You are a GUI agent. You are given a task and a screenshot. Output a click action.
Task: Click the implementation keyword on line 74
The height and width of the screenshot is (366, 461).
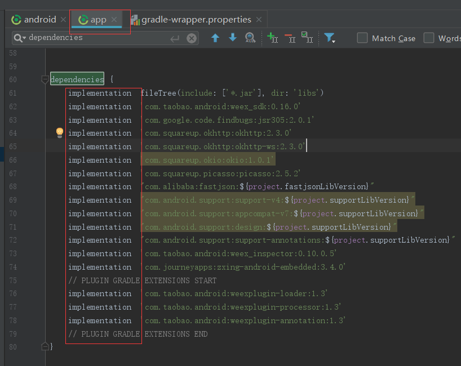click(100, 267)
